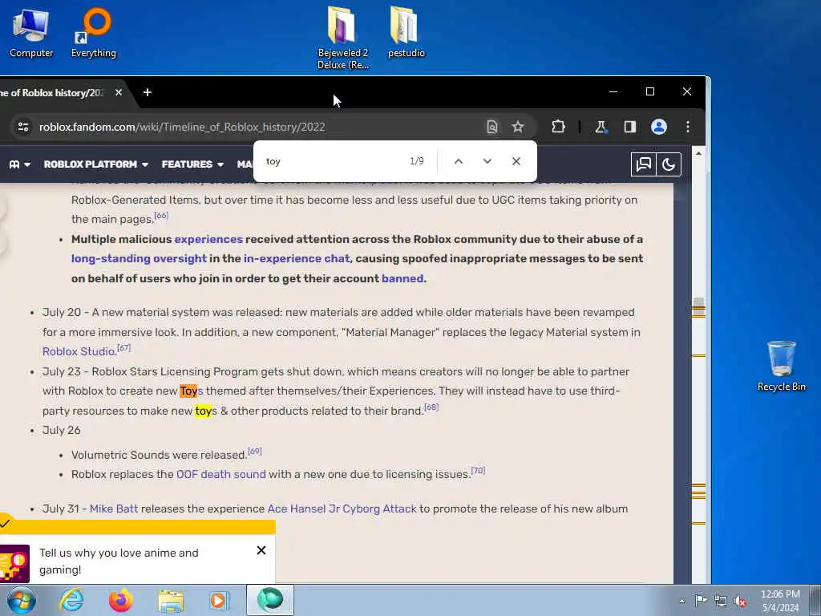This screenshot has width=821, height=616.
Task: Expand the ROBLOX PLATFORM menu
Action: (x=96, y=164)
